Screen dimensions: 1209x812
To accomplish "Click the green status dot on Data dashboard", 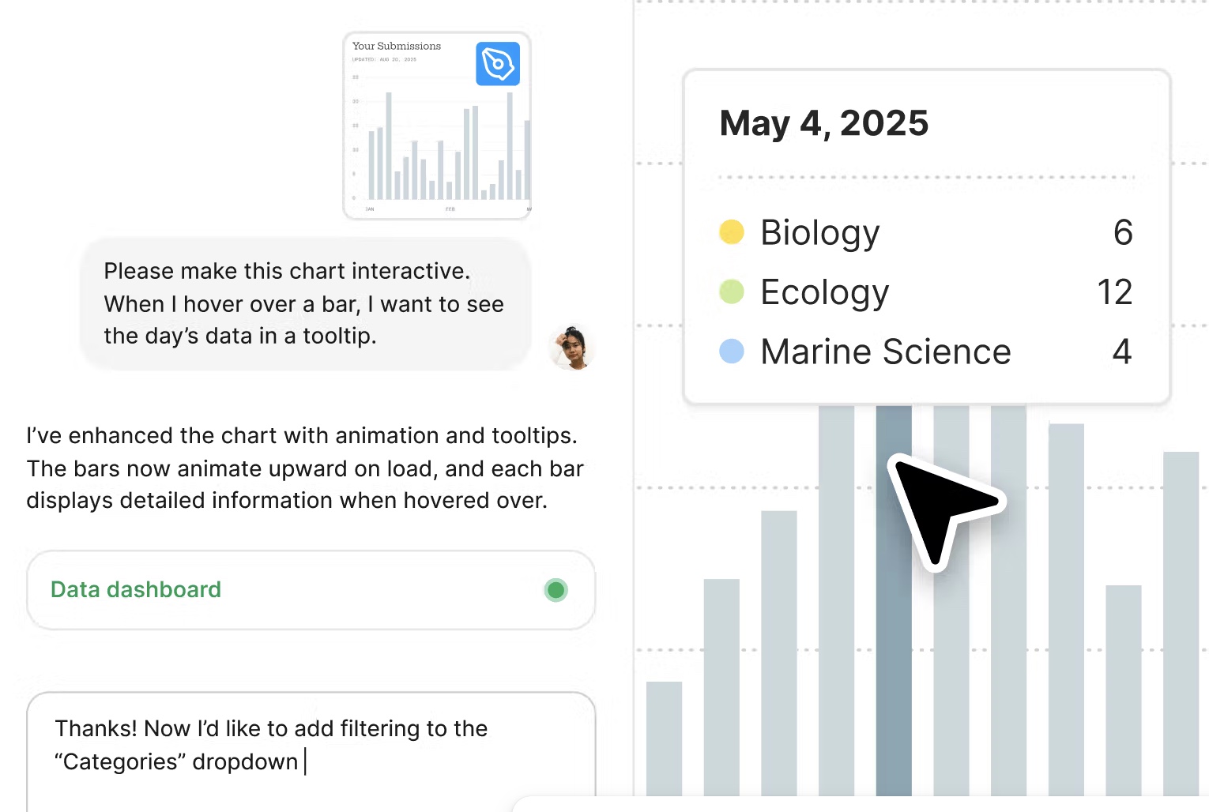I will (556, 590).
